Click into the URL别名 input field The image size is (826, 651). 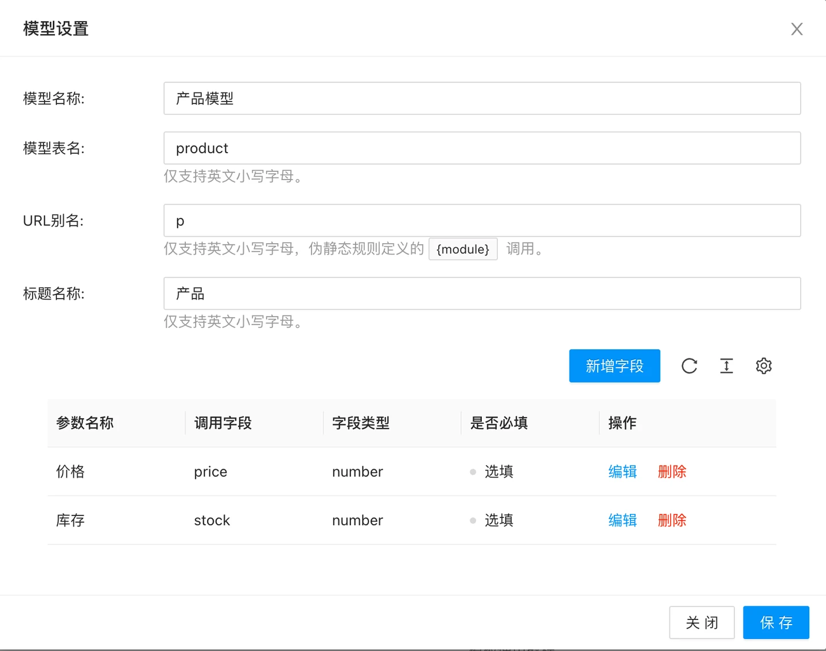click(482, 221)
